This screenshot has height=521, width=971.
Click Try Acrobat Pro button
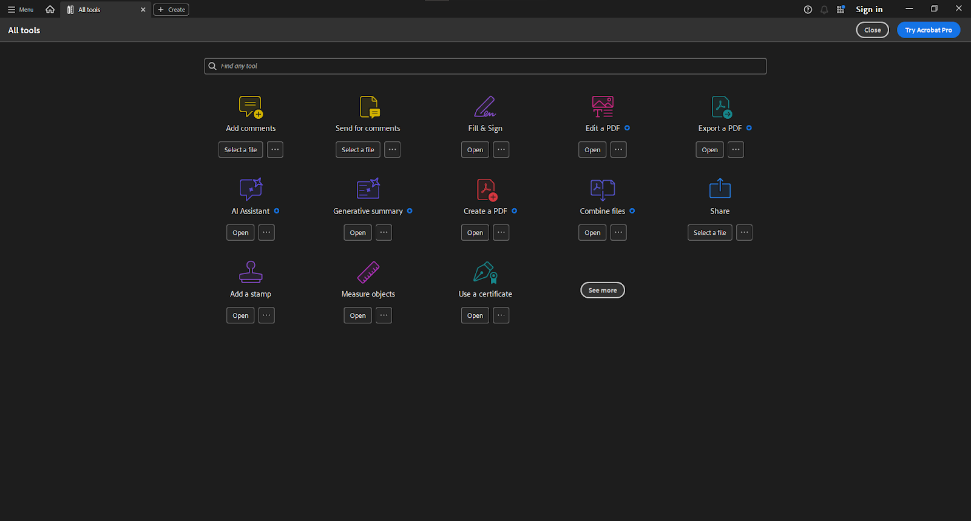pyautogui.click(x=929, y=30)
